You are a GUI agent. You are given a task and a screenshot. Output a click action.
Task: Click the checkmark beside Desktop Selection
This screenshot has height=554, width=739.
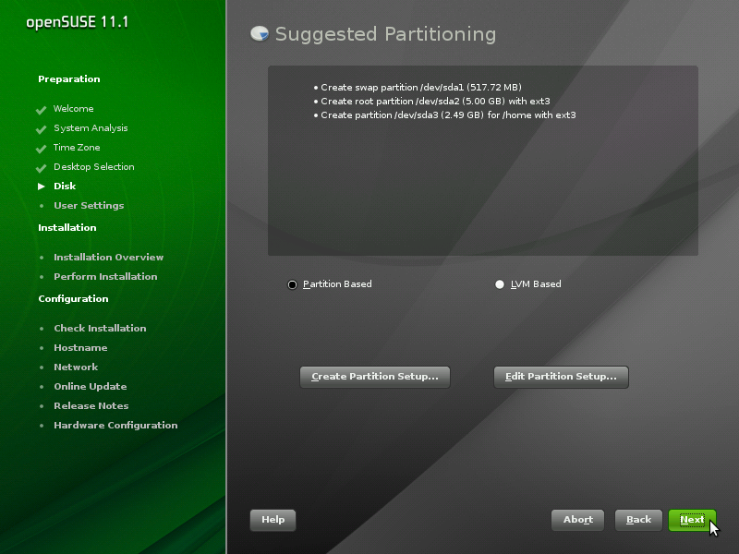[x=41, y=168]
